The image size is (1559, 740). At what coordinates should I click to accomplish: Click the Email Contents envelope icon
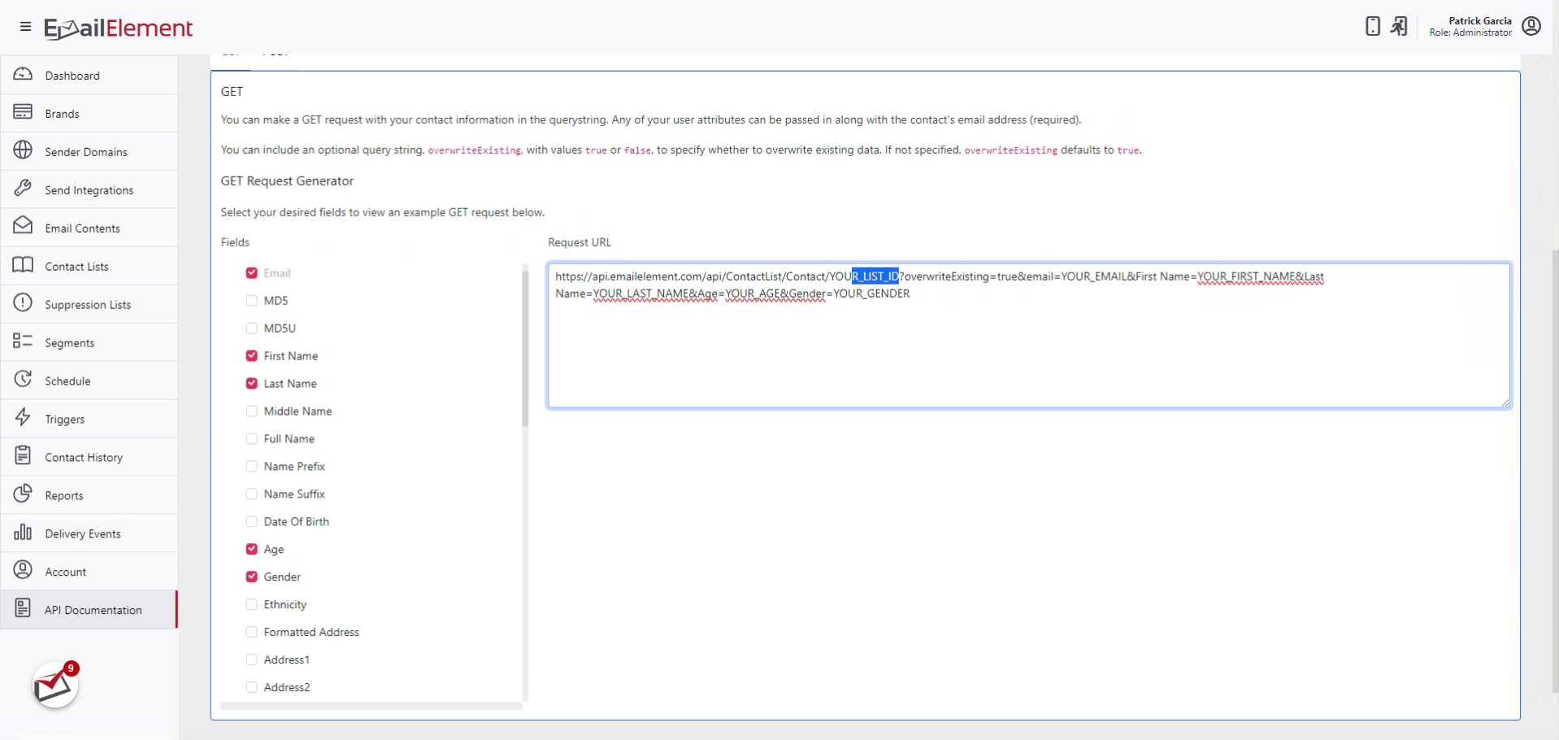point(23,227)
